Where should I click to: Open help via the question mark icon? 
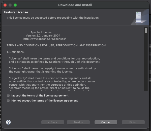point(8,122)
